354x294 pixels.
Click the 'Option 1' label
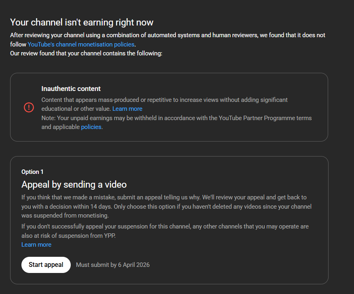32,172
